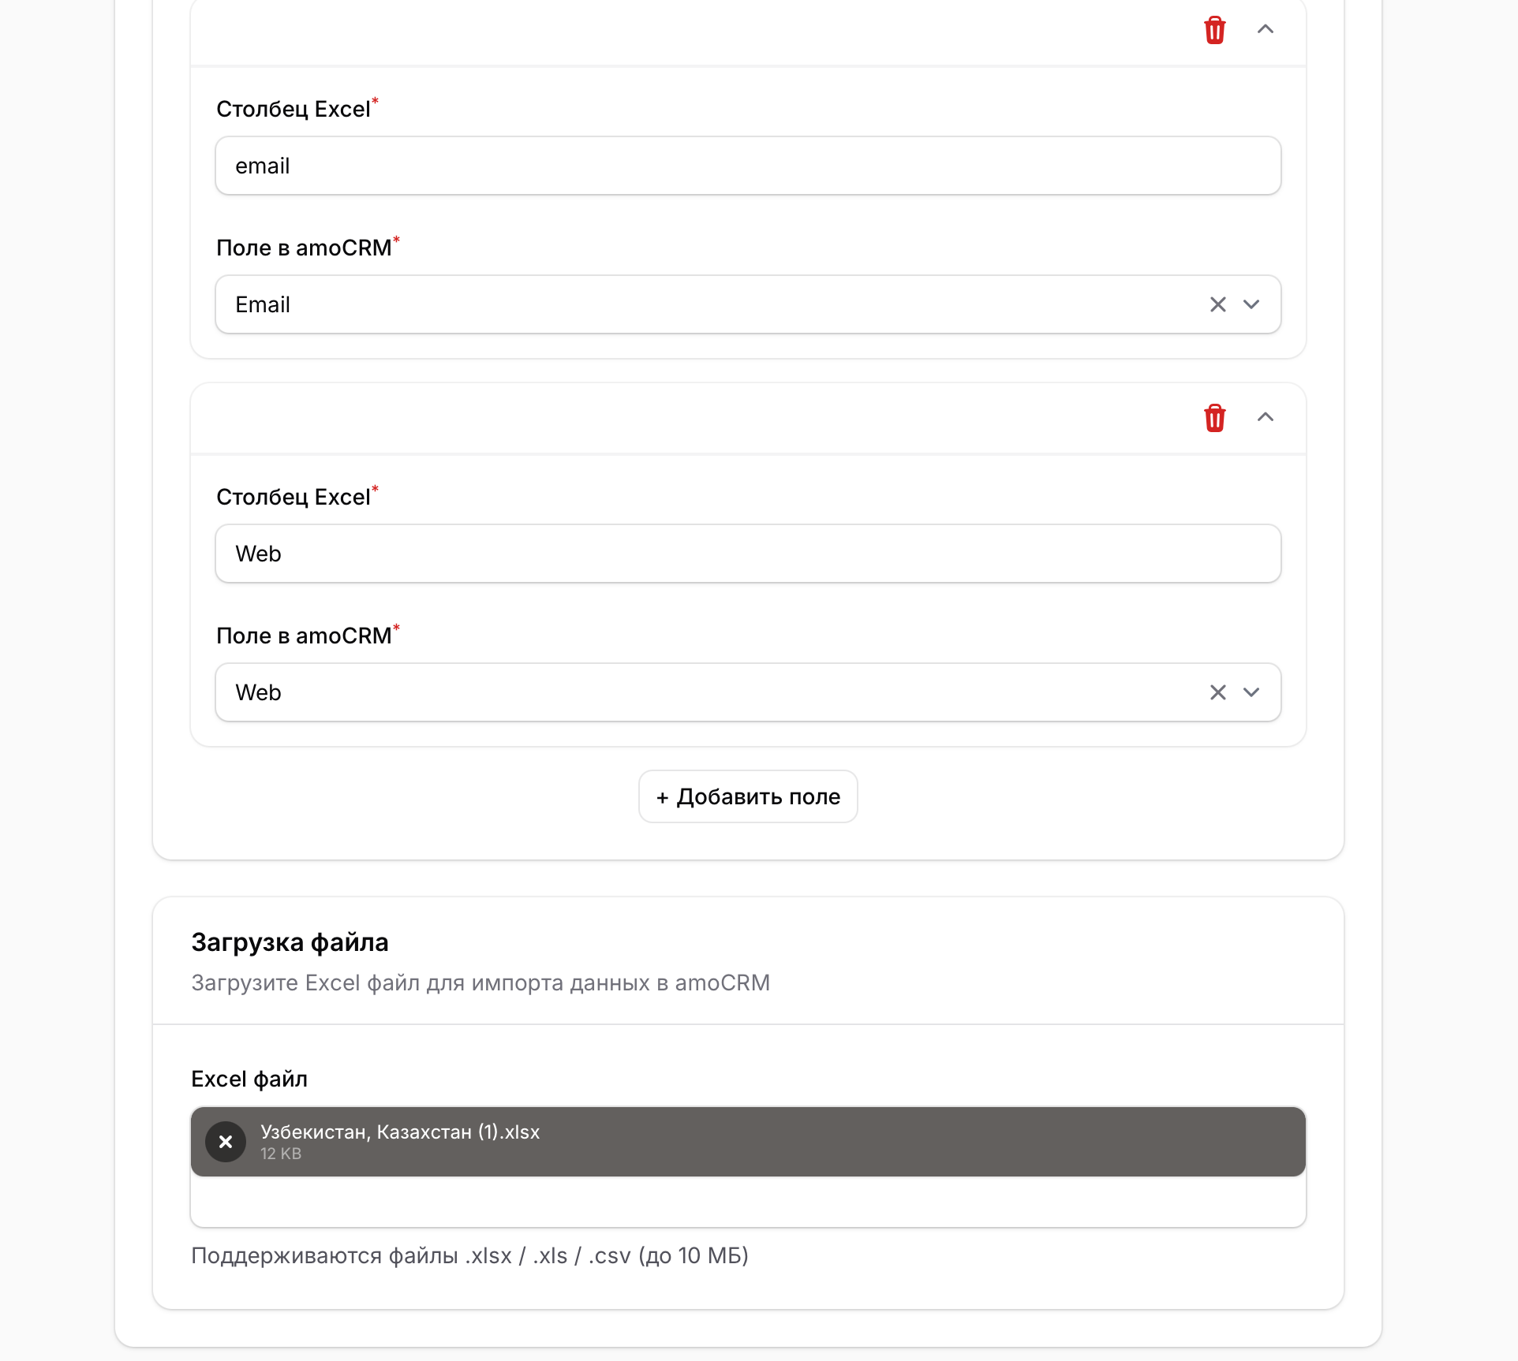This screenshot has height=1361, width=1518.
Task: Click the Добавить поле button
Action: (x=748, y=796)
